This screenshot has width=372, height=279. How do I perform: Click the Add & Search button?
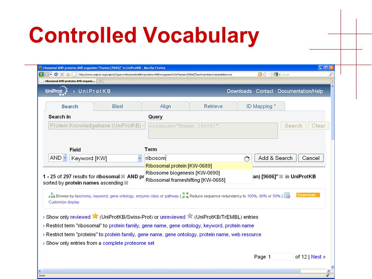point(276,158)
